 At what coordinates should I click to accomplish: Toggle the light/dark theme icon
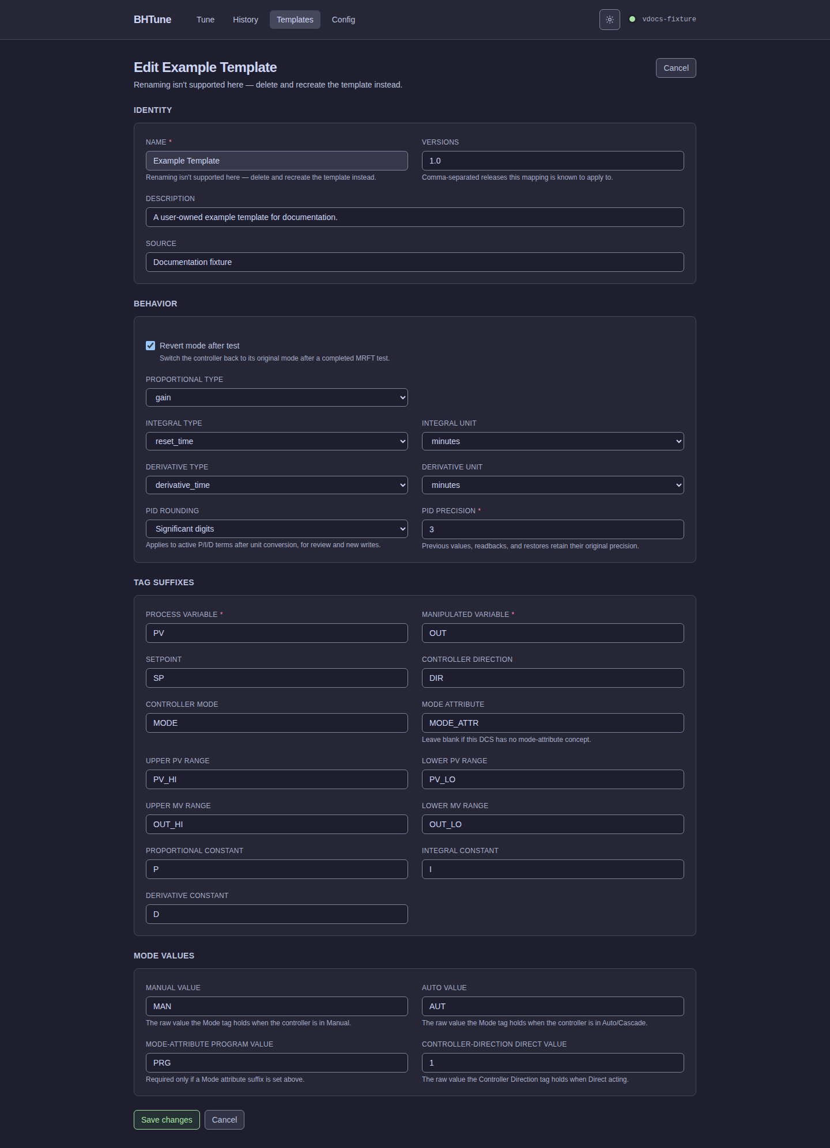[x=609, y=20]
